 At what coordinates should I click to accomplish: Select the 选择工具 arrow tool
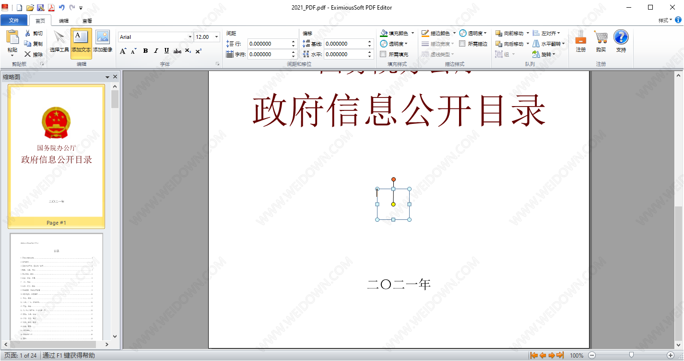point(59,43)
